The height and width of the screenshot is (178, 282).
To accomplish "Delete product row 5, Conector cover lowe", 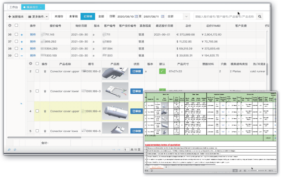I will click(x=45, y=131).
